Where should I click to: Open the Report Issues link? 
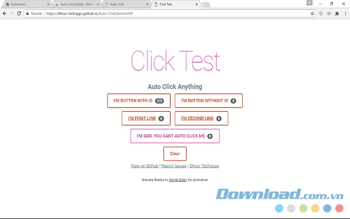click(x=174, y=166)
